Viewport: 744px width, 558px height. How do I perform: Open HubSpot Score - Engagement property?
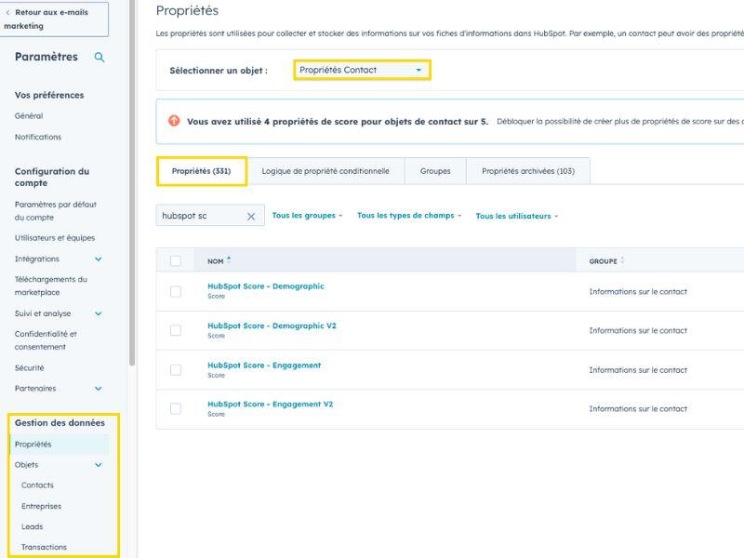(264, 365)
